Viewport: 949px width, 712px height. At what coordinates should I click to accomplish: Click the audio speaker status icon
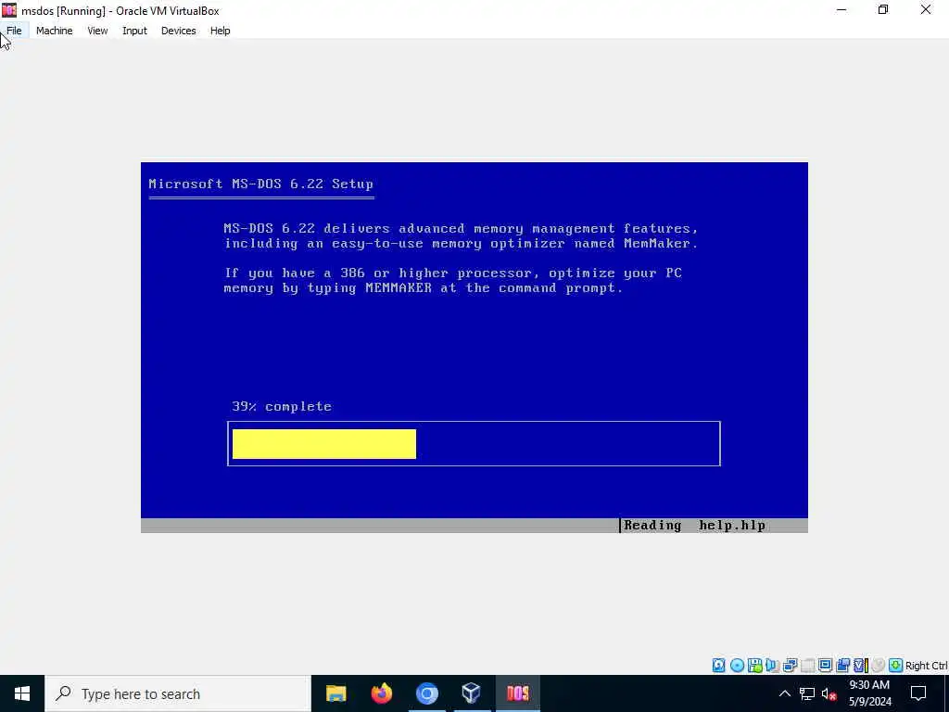point(772,666)
